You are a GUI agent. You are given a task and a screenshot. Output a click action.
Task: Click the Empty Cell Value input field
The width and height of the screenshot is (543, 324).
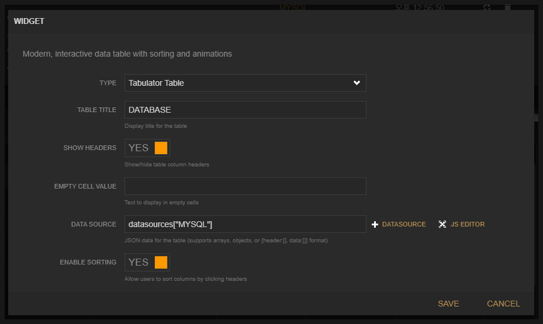click(245, 186)
